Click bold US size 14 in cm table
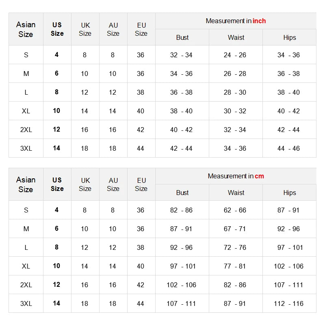Image resolution: width=325 pixels, height=325 pixels. [56, 303]
